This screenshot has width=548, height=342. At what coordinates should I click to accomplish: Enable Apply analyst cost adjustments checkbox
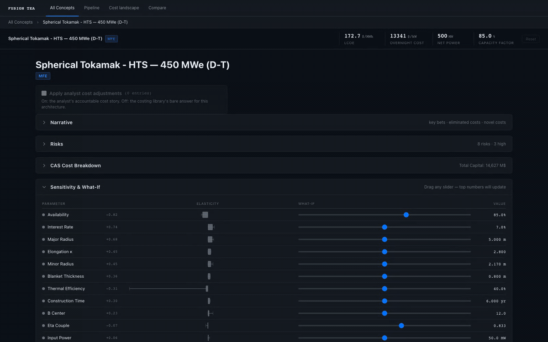pos(44,93)
